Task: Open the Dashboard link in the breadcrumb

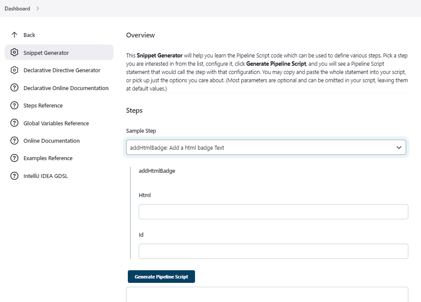Action: [x=17, y=8]
